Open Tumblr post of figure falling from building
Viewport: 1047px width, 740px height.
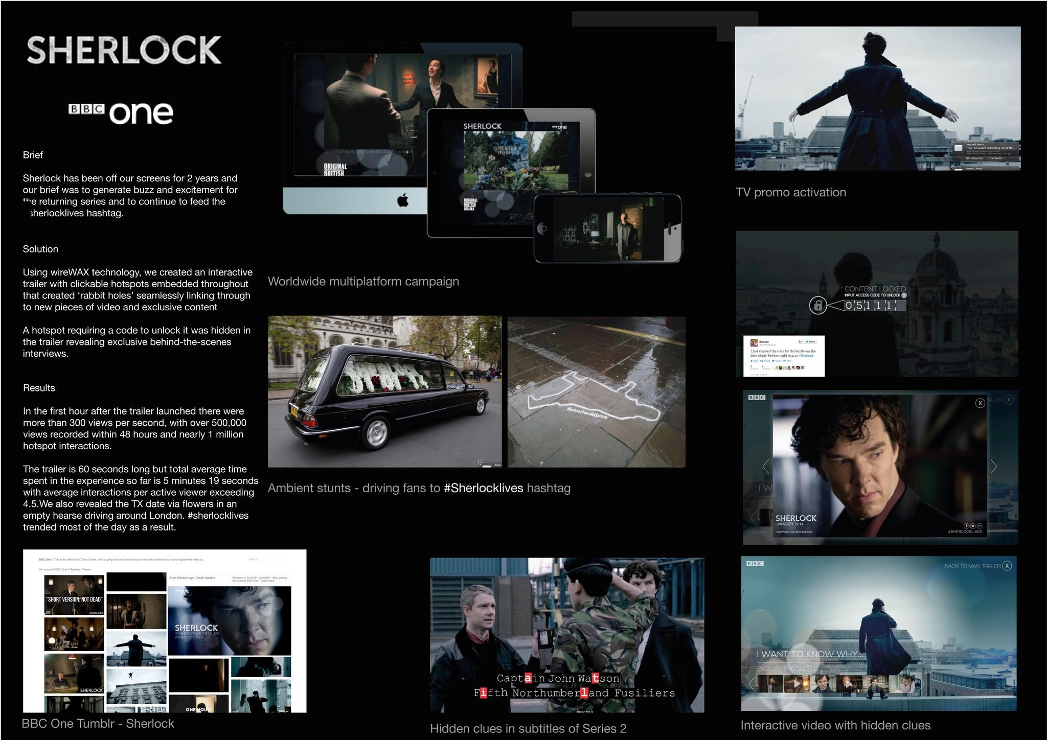[136, 686]
